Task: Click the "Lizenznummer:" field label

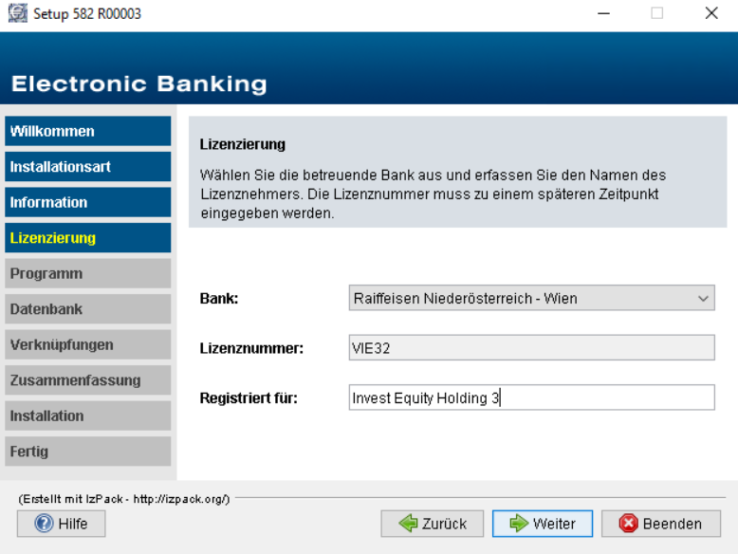Action: (251, 348)
